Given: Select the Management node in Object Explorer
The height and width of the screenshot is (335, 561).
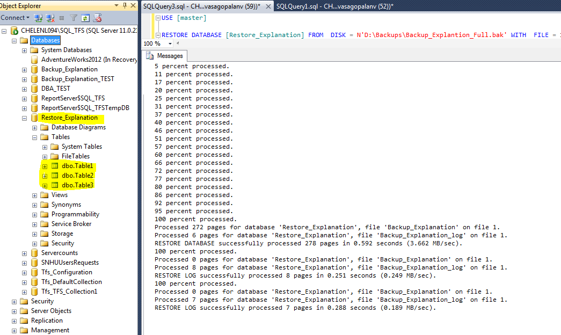Looking at the screenshot, I should coord(50,330).
